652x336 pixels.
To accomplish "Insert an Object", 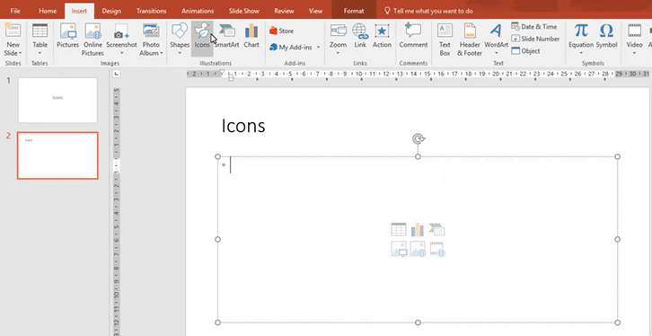I will pyautogui.click(x=526, y=50).
